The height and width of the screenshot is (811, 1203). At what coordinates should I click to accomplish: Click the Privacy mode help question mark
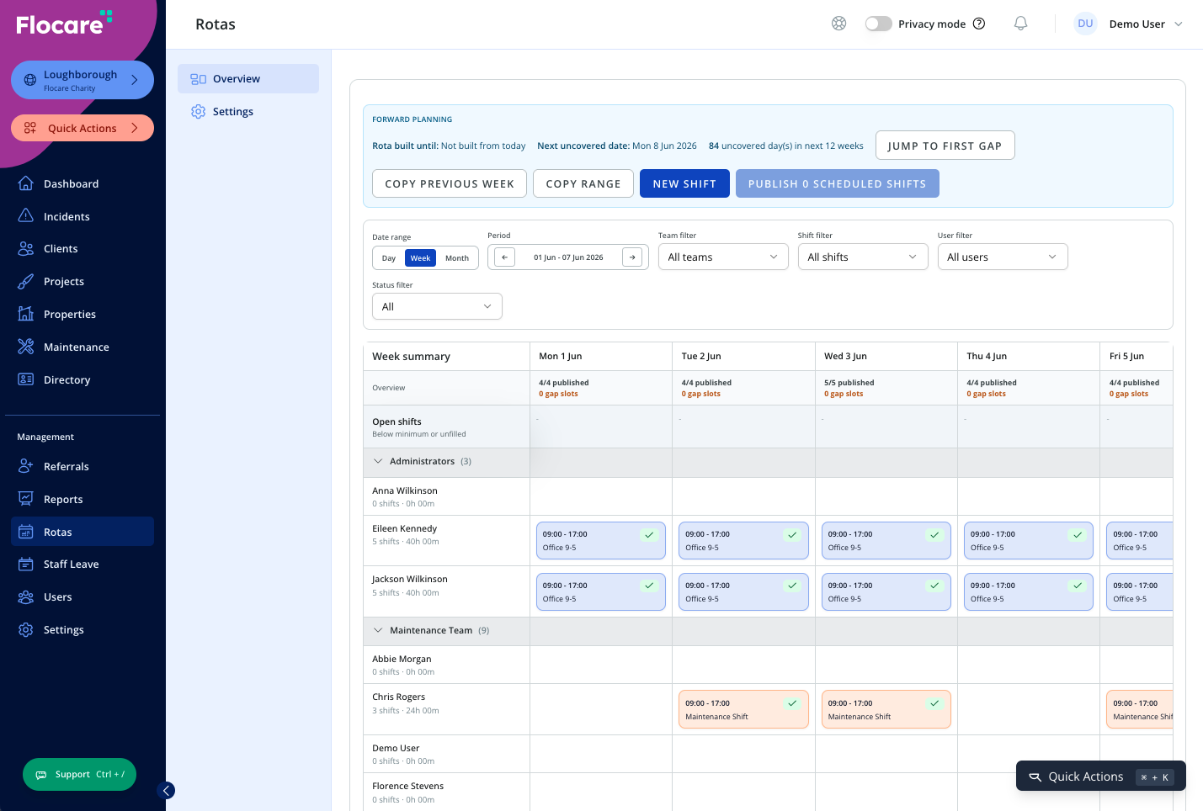click(x=979, y=24)
